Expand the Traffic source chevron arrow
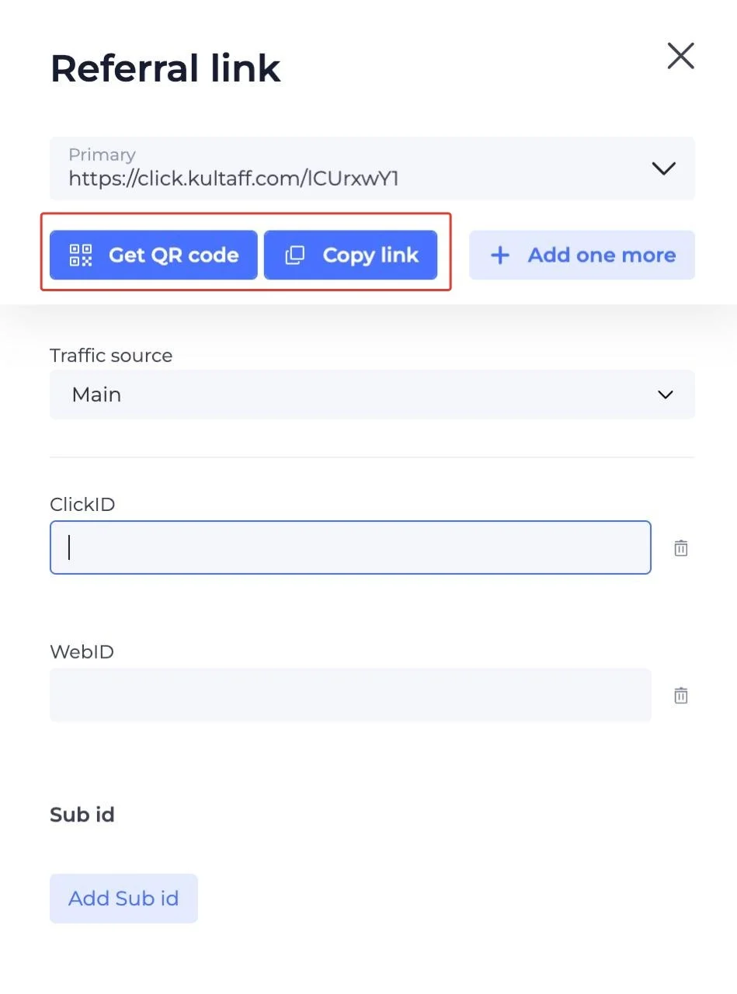The image size is (737, 994). pyautogui.click(x=665, y=394)
